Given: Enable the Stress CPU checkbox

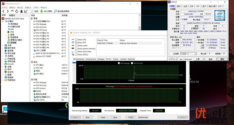Looking at the screenshot, I should coord(77,39).
